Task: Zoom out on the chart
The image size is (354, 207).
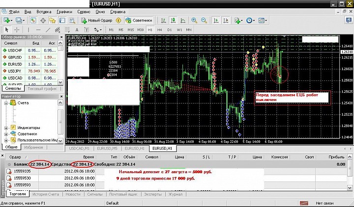Action: tap(204, 21)
